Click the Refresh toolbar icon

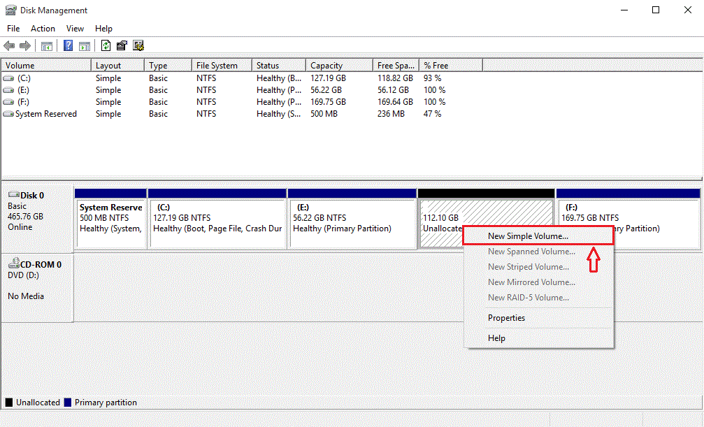[x=106, y=45]
